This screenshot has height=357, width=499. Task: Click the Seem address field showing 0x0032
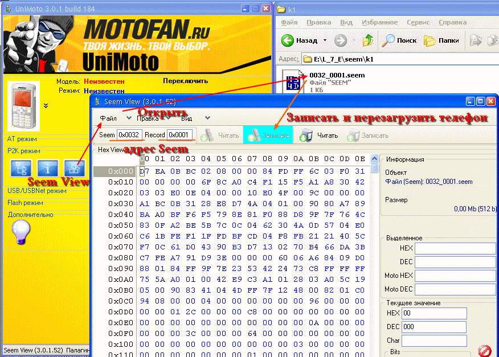coord(129,135)
